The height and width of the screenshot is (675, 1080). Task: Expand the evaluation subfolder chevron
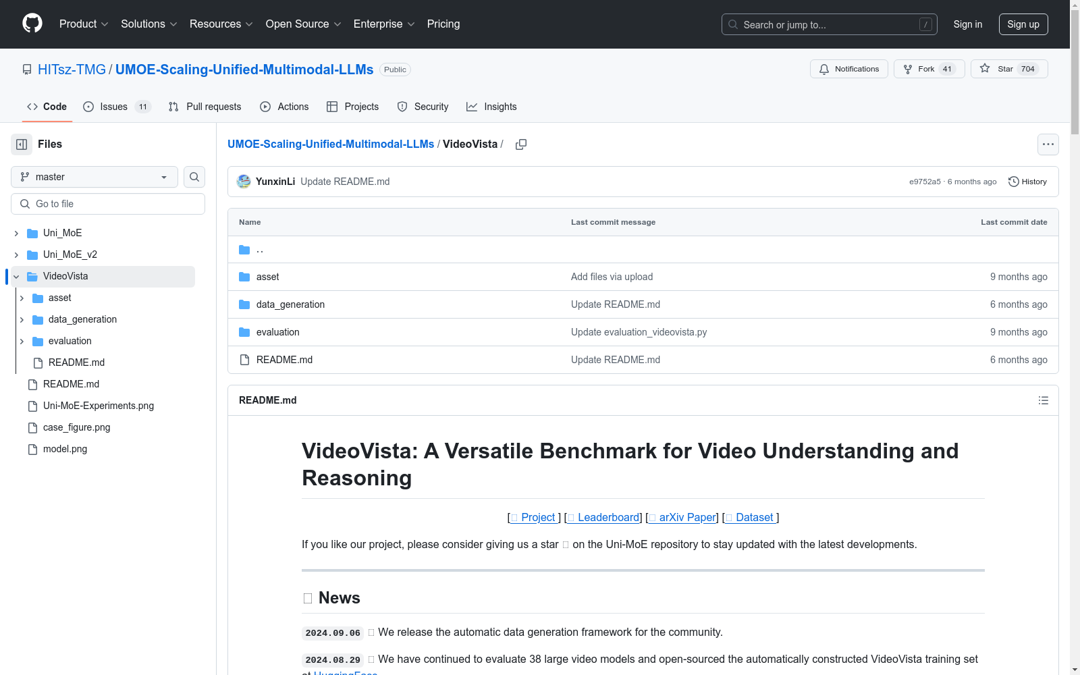click(22, 341)
